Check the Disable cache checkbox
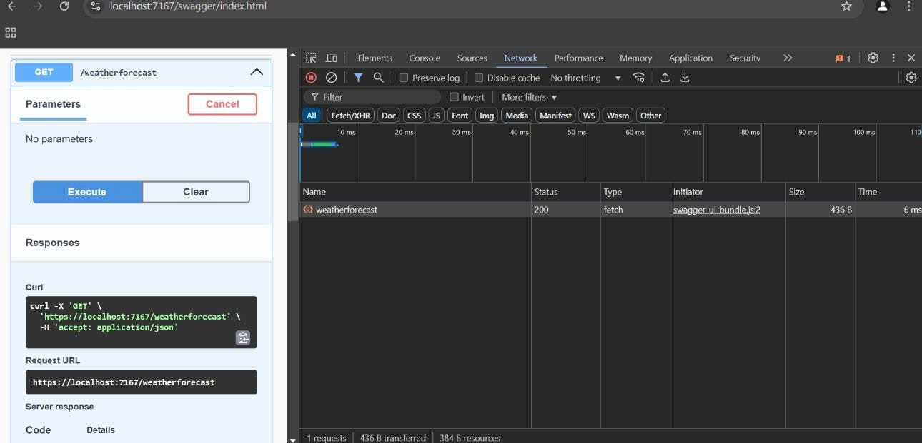Image resolution: width=922 pixels, height=443 pixels. (479, 78)
